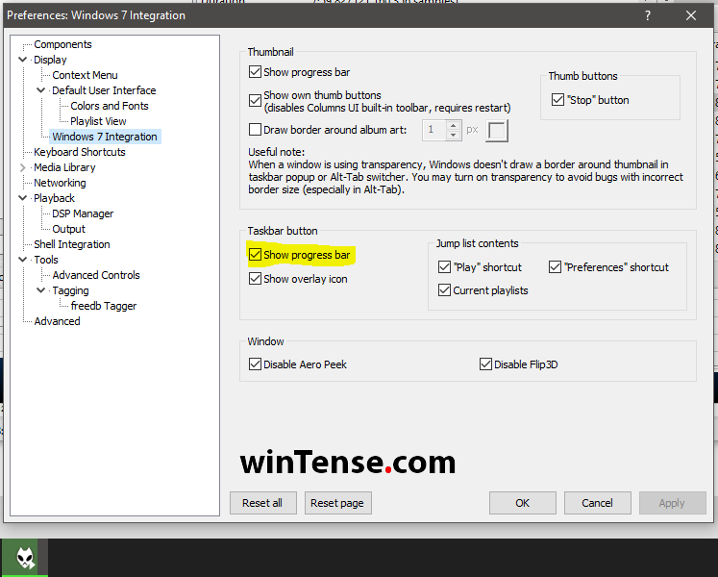Toggle Thumbnail Show progress bar checkbox
Viewport: 718px width, 577px height.
[x=255, y=72]
